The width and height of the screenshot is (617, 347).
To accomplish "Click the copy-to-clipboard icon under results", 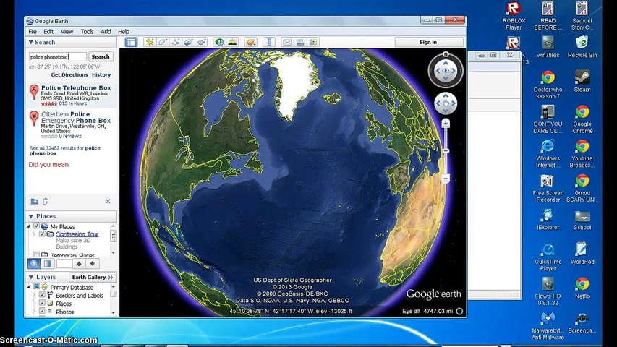I will (x=46, y=202).
